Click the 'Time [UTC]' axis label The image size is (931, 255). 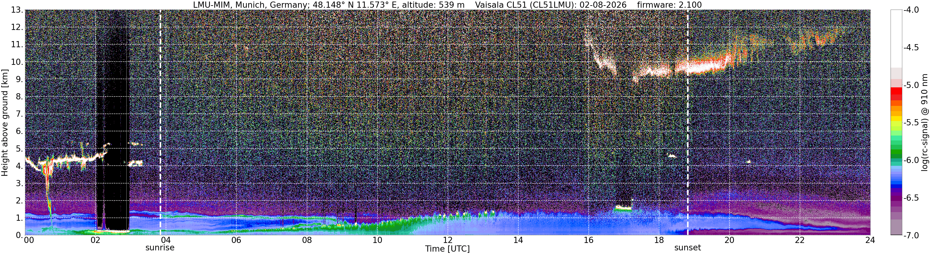pos(447,249)
